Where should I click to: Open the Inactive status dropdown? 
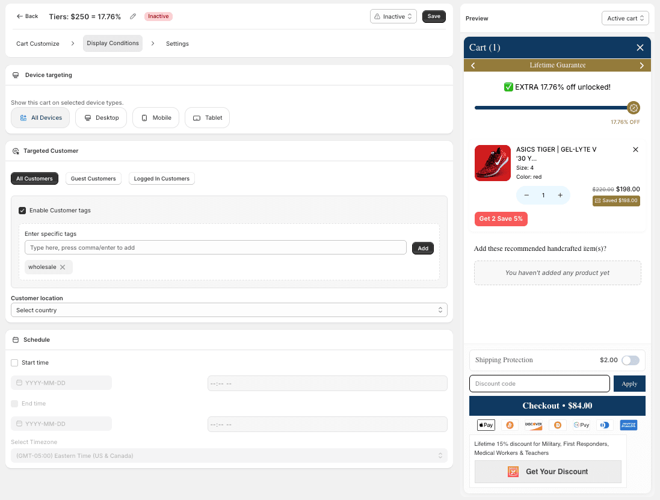pyautogui.click(x=393, y=16)
